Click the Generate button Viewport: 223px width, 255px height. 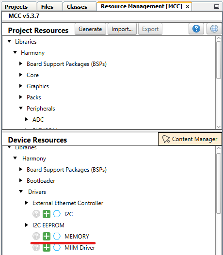pyautogui.click(x=90, y=29)
